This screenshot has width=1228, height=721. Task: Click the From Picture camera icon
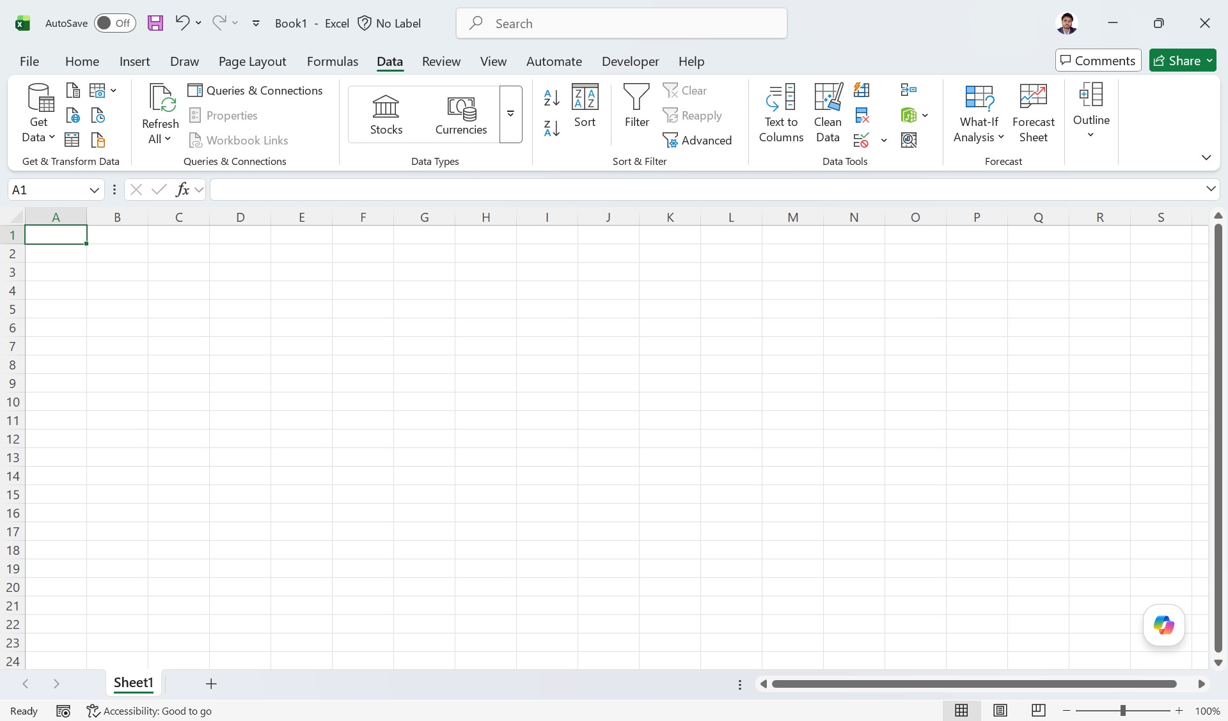97,91
